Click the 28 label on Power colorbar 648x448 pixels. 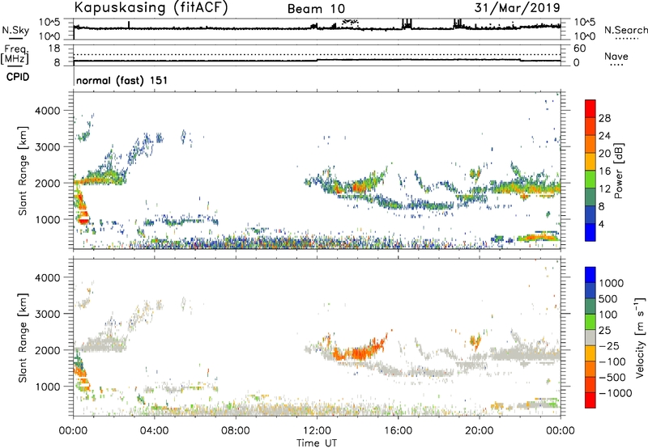click(x=604, y=118)
